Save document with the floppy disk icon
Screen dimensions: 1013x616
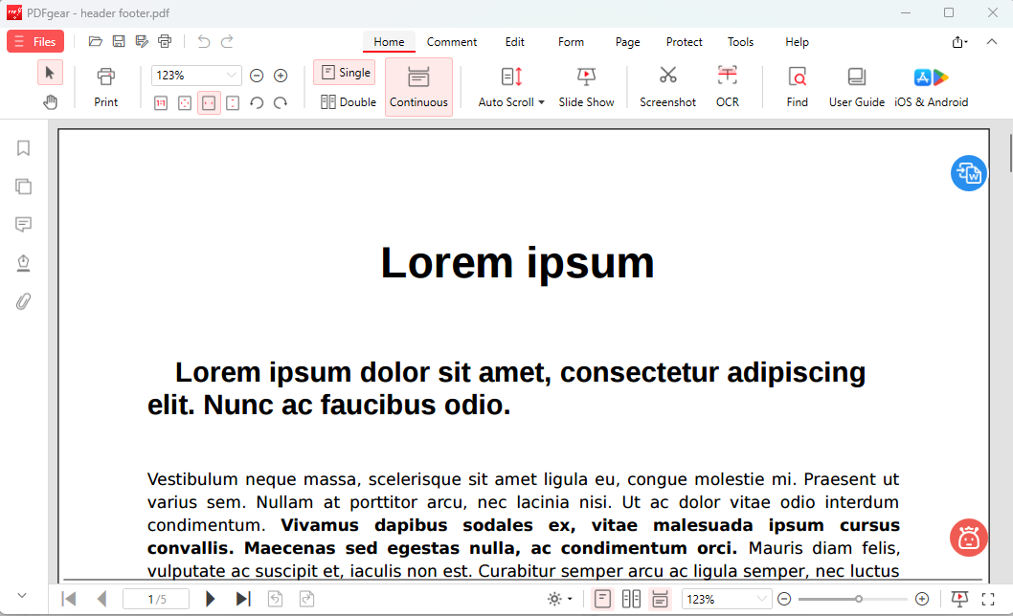click(119, 41)
